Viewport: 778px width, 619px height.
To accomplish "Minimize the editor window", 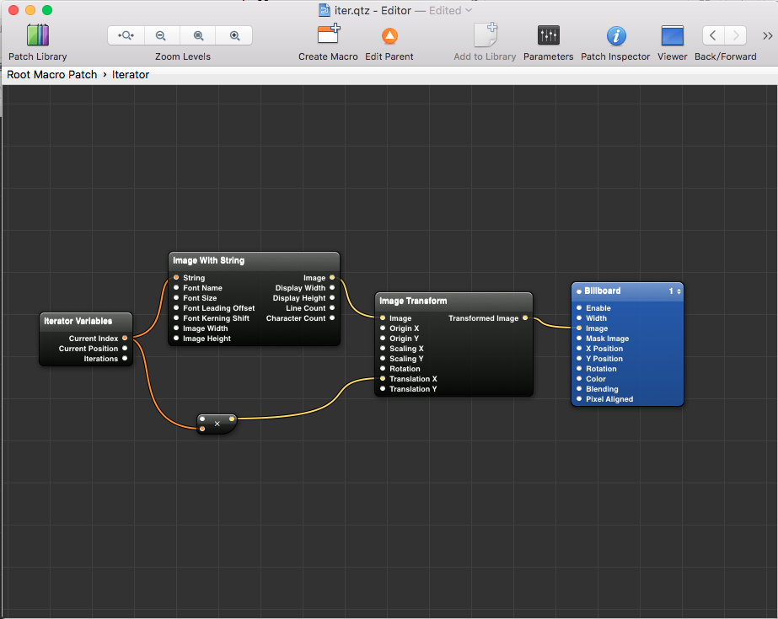I will (30, 10).
